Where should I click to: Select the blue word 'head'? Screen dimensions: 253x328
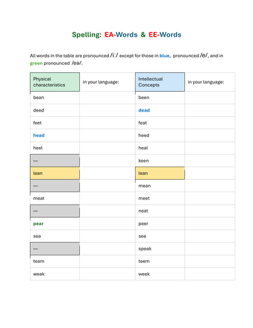point(39,135)
